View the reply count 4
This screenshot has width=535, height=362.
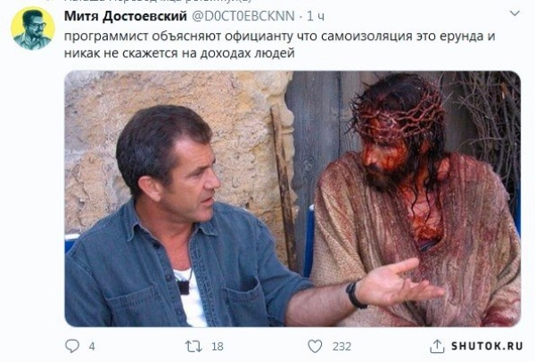92,347
